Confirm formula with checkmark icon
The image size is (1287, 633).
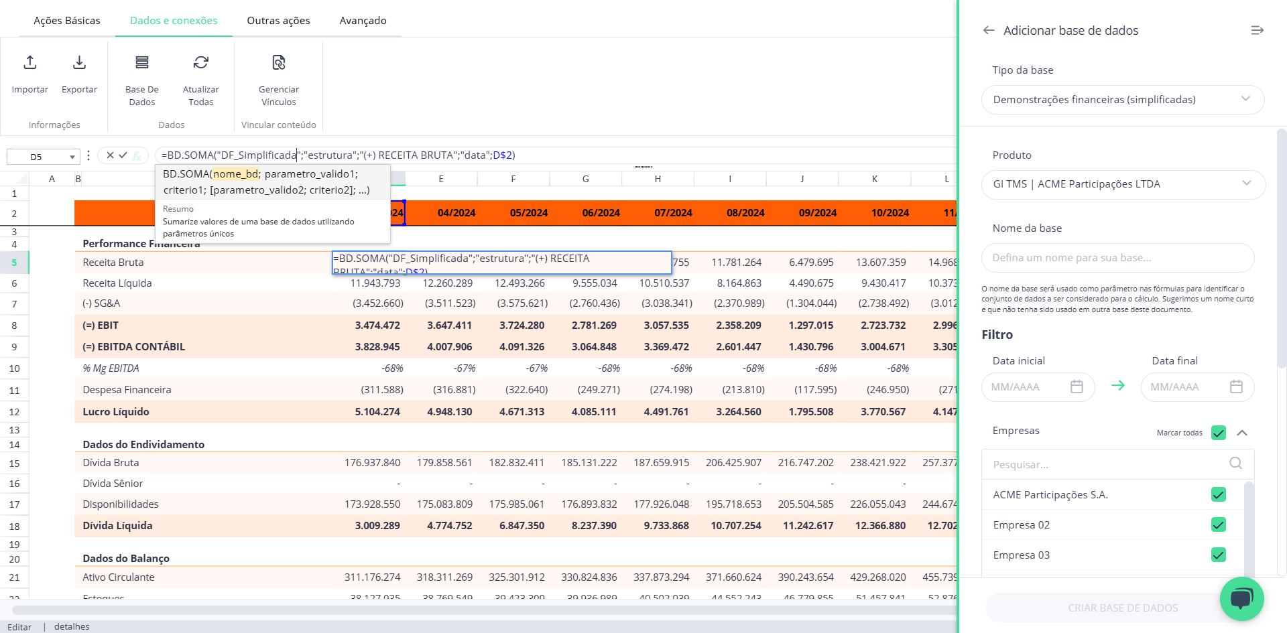pos(123,155)
